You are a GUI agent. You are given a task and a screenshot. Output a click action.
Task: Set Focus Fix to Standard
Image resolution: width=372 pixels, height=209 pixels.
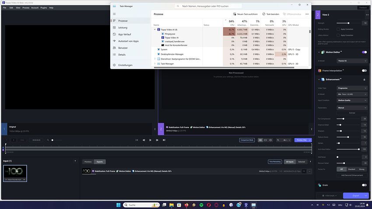point(351,169)
